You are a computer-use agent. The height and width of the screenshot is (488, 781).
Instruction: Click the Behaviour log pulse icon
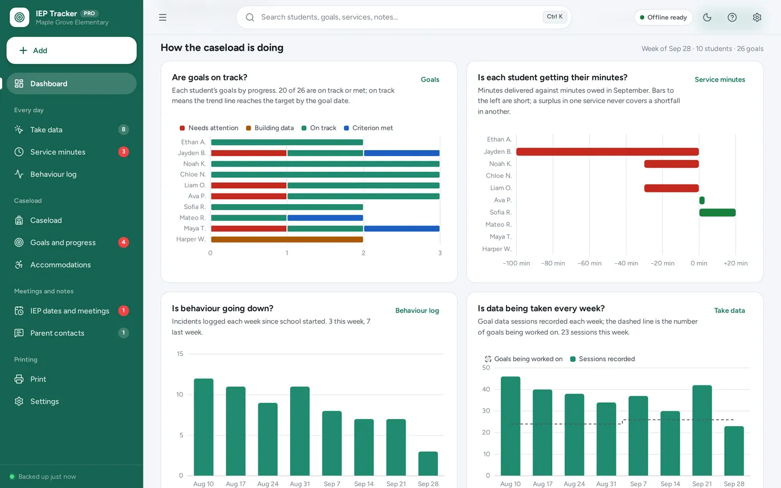tap(19, 174)
